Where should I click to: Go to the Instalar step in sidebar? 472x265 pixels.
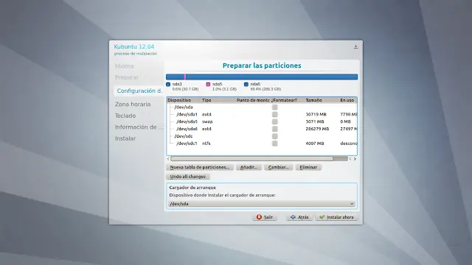[125, 138]
